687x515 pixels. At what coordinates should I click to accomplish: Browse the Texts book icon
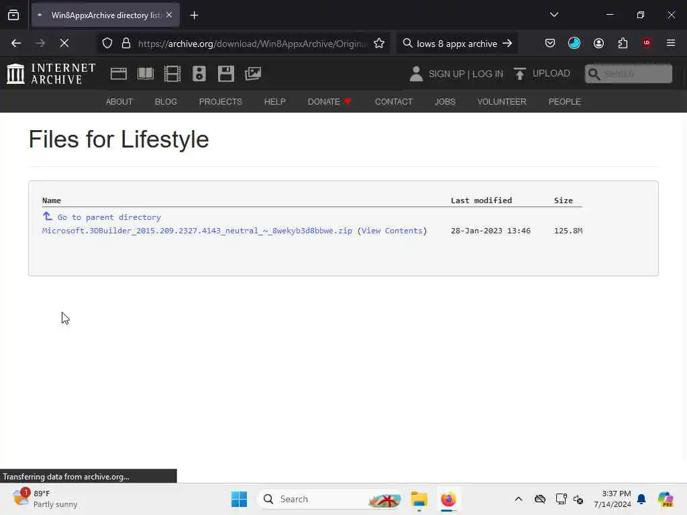146,74
